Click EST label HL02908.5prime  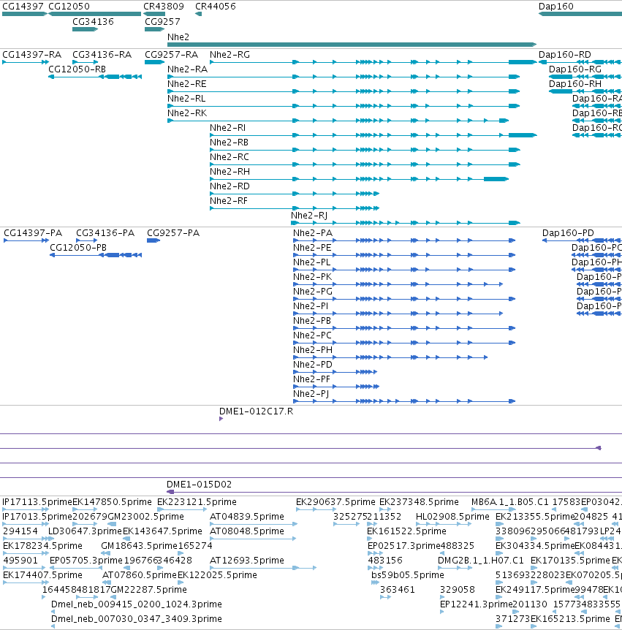(452, 517)
